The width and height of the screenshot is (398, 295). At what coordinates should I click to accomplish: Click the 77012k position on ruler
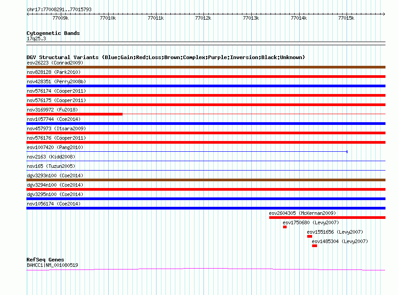click(x=203, y=18)
